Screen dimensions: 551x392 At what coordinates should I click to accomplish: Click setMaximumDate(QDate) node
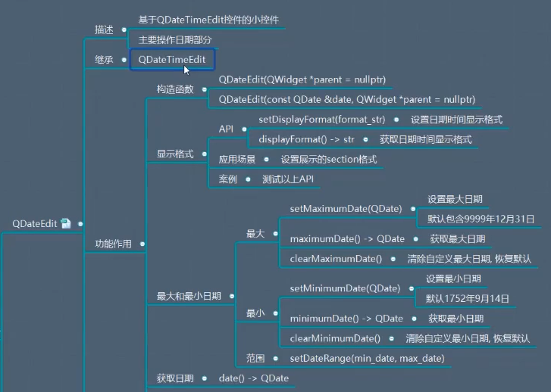click(x=346, y=209)
